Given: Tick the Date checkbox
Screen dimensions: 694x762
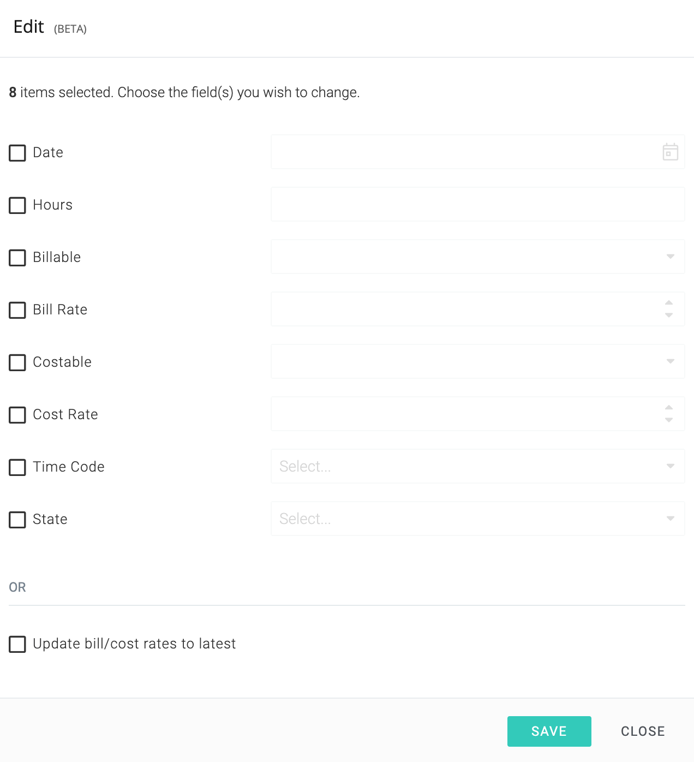Looking at the screenshot, I should (x=17, y=153).
